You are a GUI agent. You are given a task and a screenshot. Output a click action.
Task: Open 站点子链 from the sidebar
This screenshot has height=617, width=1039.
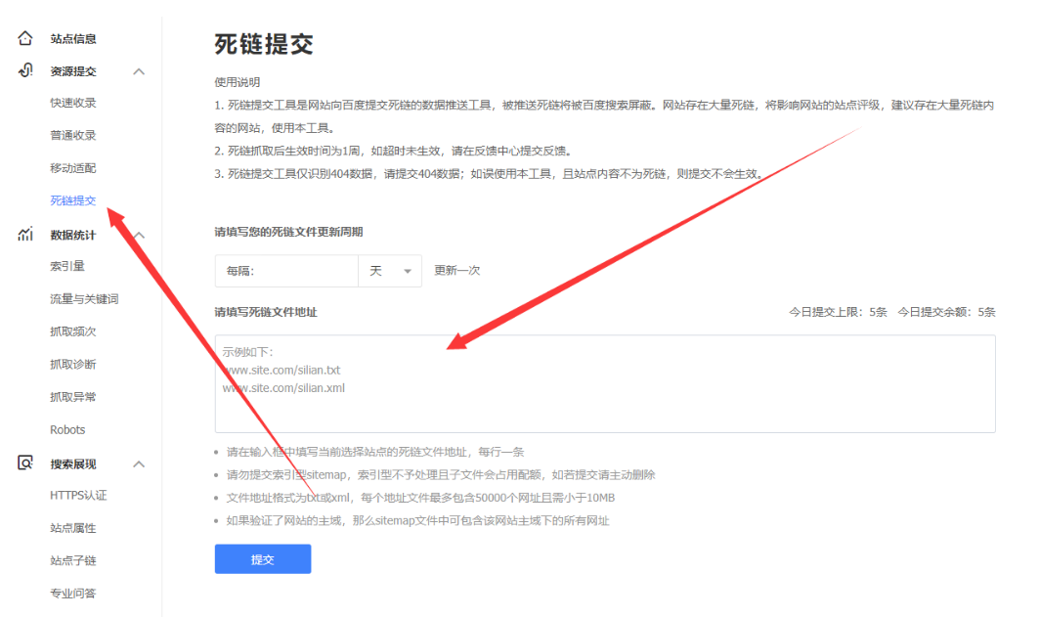point(74,560)
